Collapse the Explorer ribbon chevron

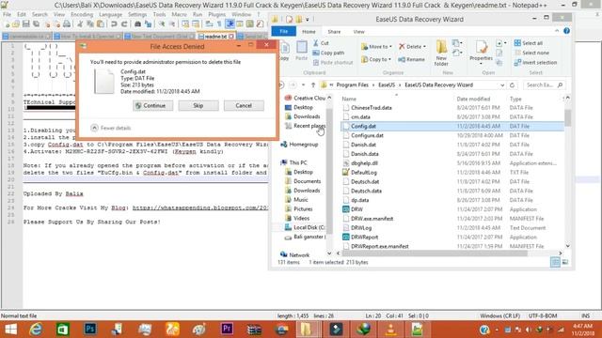pyautogui.click(x=557, y=31)
